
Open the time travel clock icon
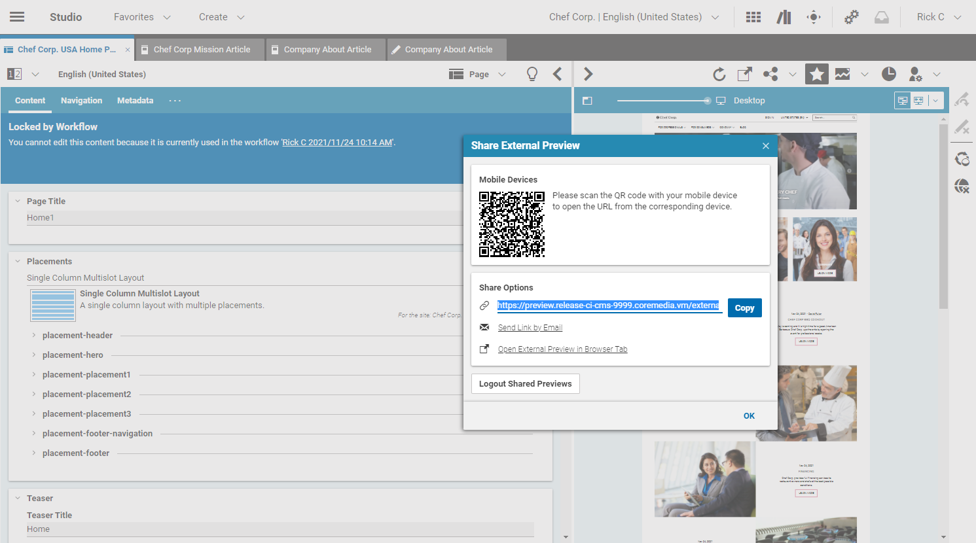(x=888, y=74)
